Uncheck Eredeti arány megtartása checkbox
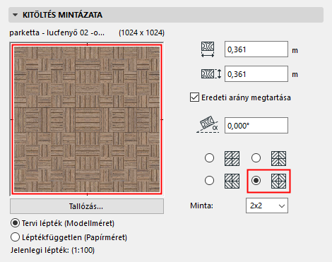Image resolution: width=332 pixels, height=262 pixels. coord(194,97)
